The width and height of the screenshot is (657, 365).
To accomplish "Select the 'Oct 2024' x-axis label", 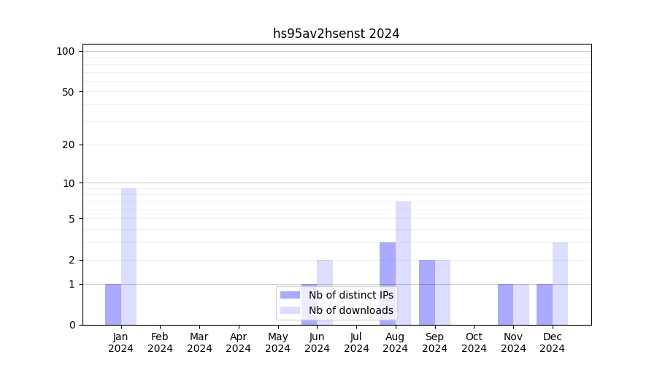I will [474, 342].
